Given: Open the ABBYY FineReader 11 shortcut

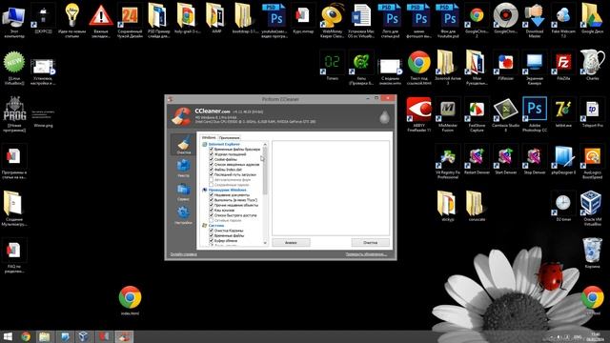Looking at the screenshot, I should [418, 114].
